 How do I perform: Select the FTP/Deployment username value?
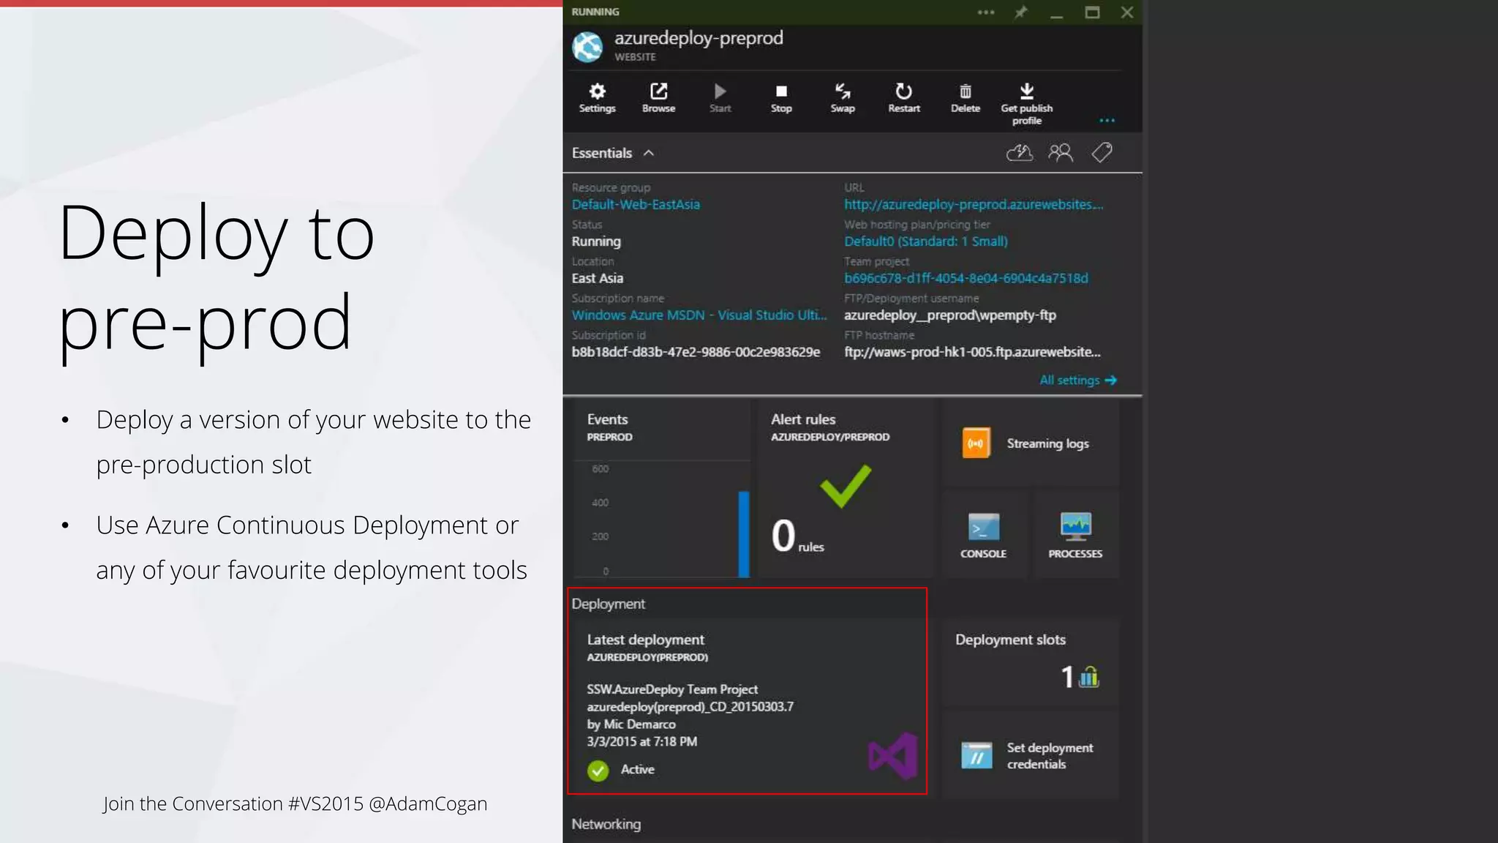[x=950, y=315]
